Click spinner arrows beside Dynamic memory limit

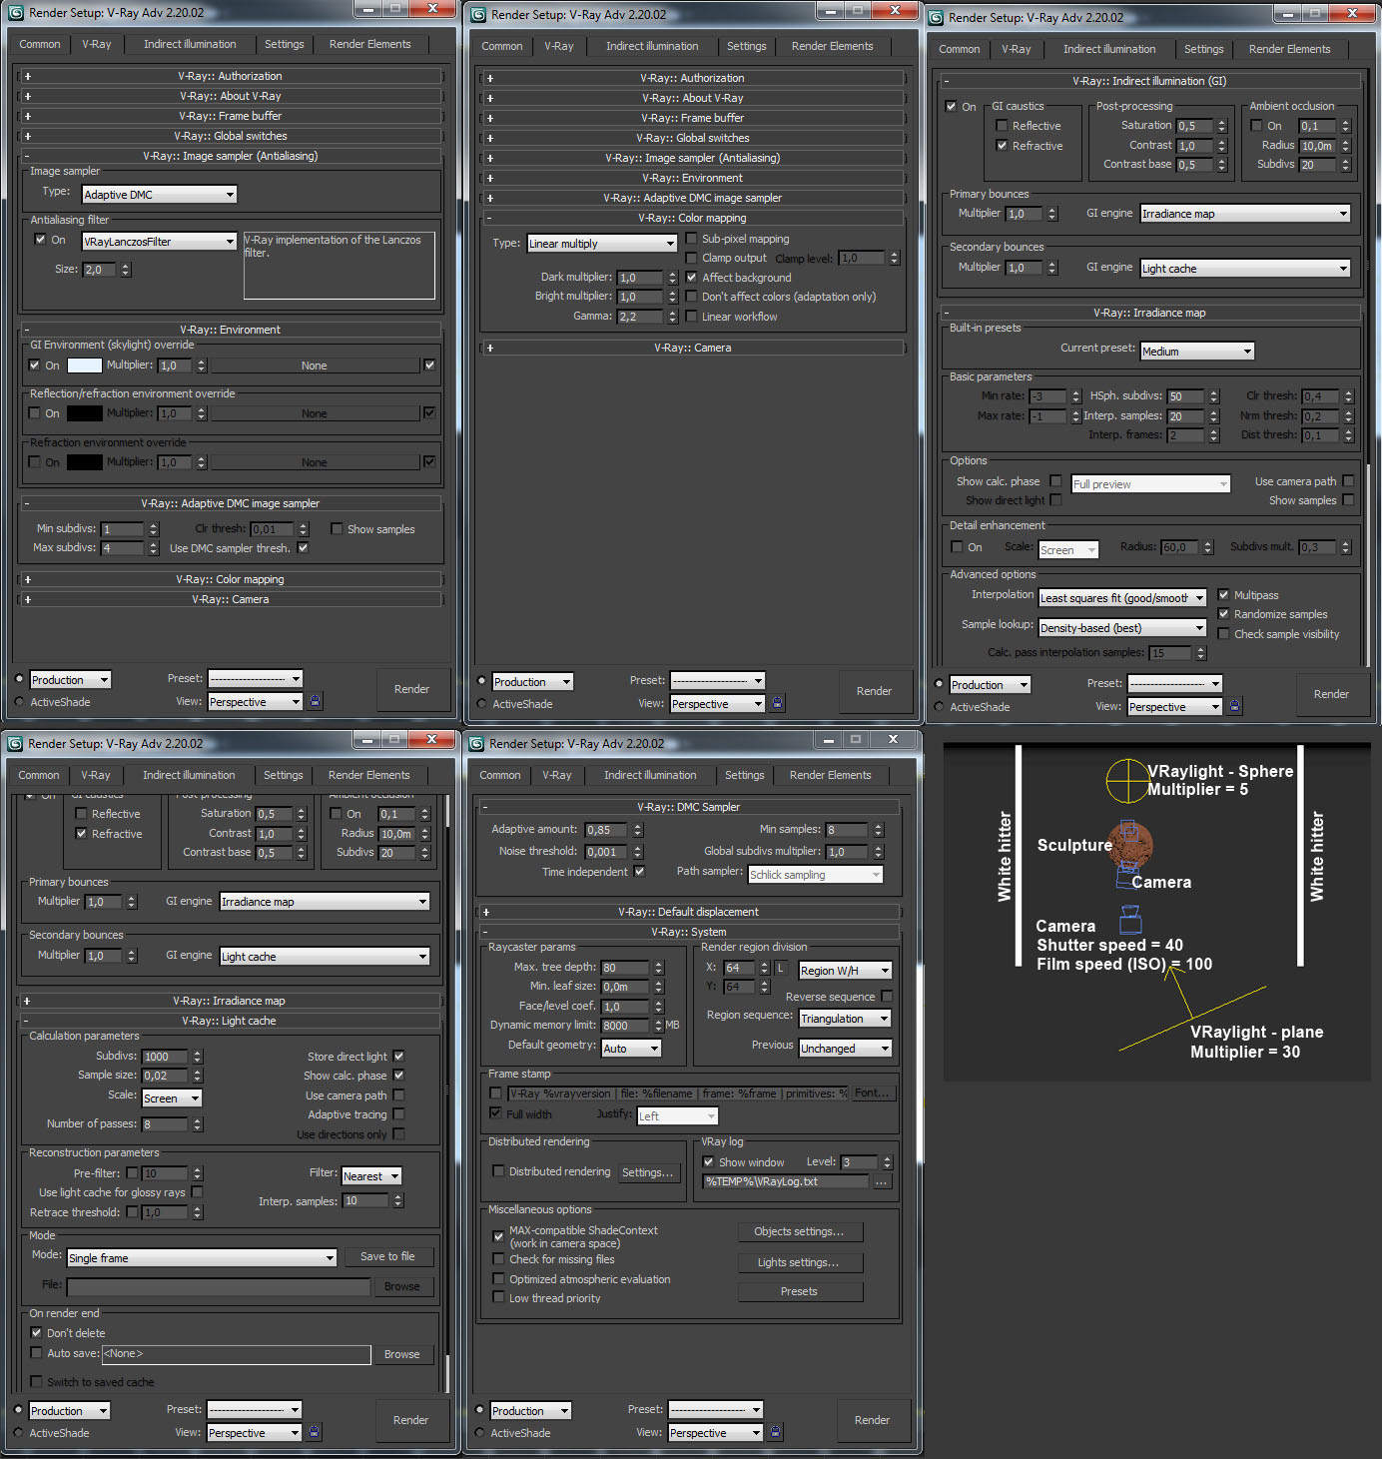(658, 1026)
